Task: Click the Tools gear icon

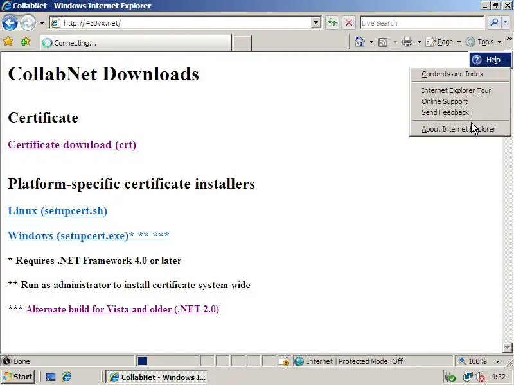Action: [x=470, y=42]
